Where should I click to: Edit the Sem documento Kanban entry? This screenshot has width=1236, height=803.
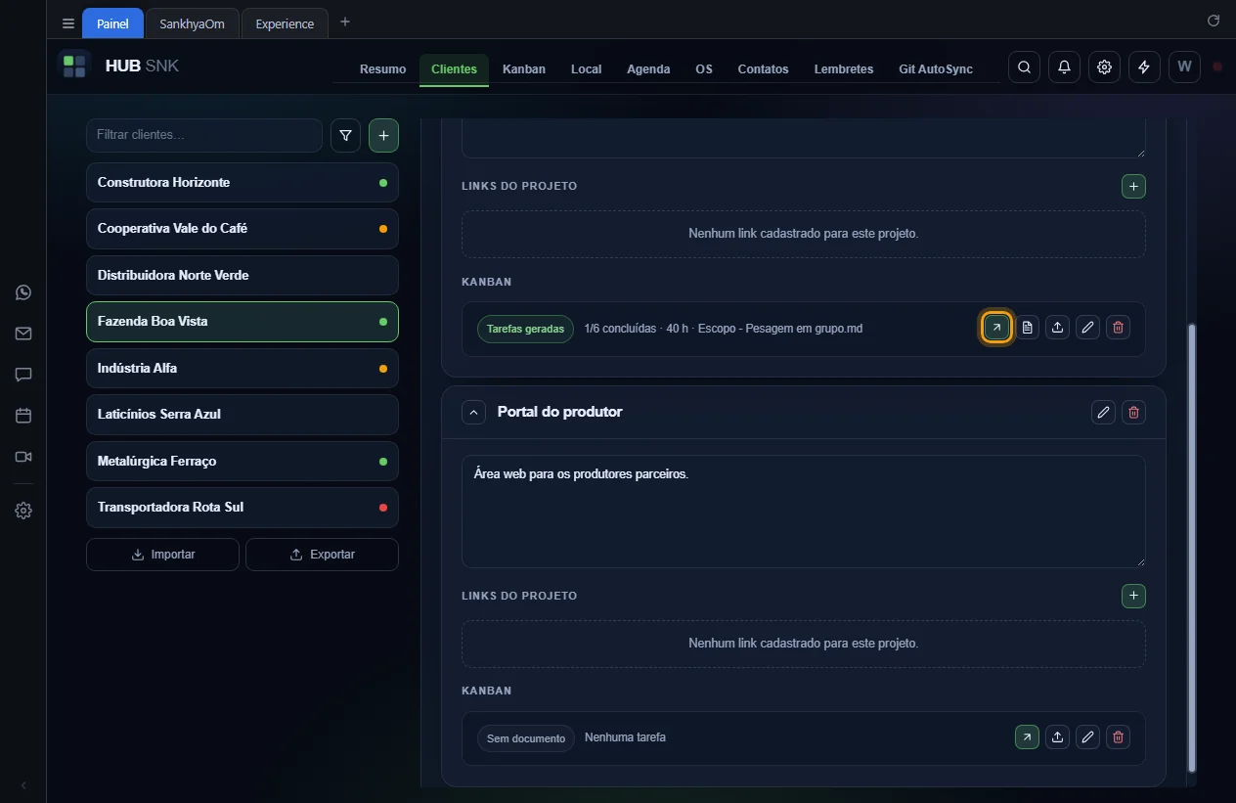[x=1087, y=737]
